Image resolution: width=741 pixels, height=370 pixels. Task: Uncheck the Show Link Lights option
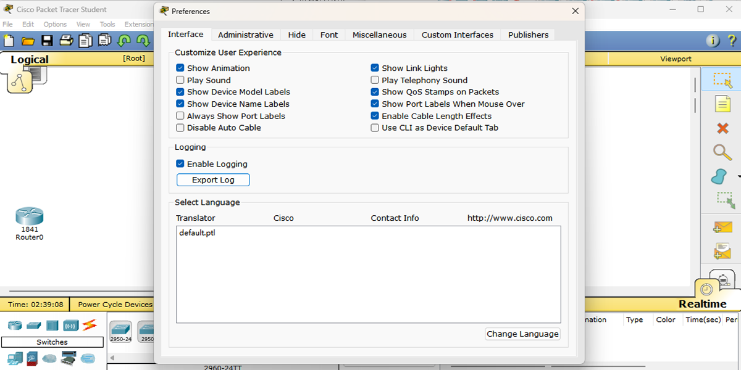pos(375,68)
